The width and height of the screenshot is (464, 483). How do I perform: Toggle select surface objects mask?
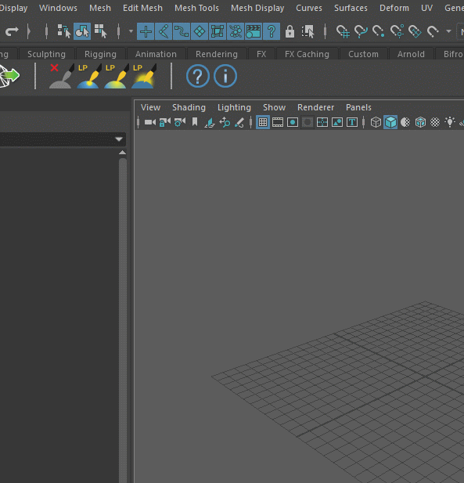click(x=200, y=31)
